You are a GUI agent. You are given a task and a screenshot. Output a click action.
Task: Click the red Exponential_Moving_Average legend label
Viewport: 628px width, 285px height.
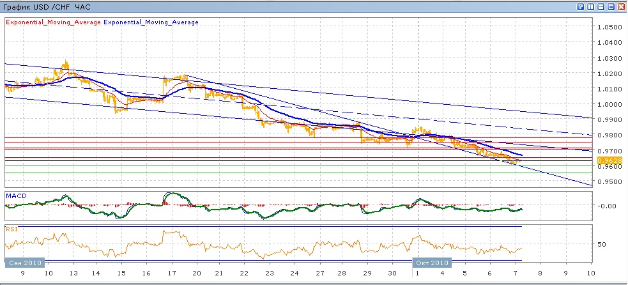(53, 22)
